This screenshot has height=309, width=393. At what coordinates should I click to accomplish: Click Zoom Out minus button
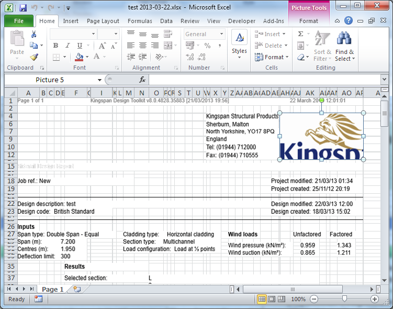click(314, 299)
